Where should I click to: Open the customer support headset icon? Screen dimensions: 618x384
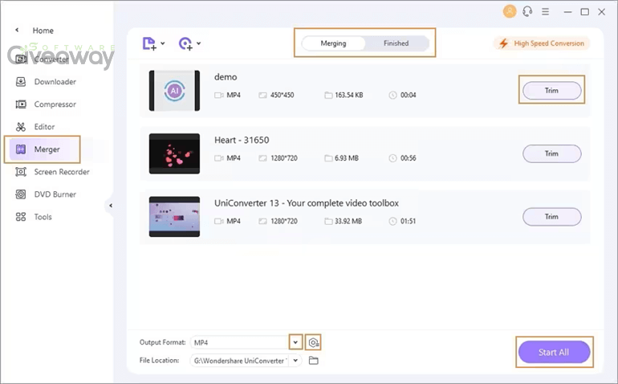pyautogui.click(x=527, y=11)
